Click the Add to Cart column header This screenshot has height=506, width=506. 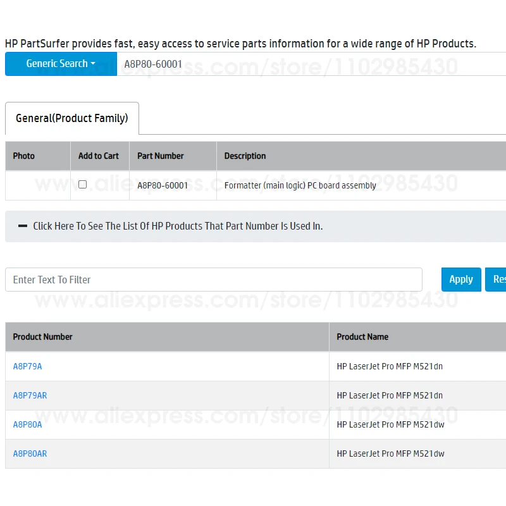click(x=99, y=156)
